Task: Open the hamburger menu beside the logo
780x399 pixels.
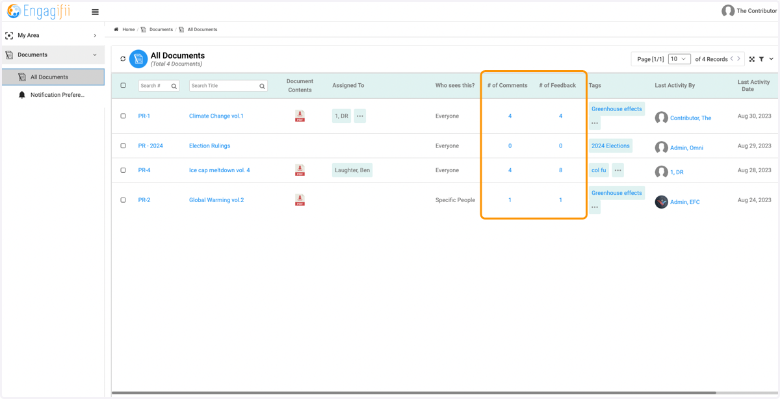Action: tap(95, 12)
